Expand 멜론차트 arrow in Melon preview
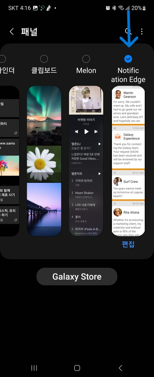154x377 pixels. pyautogui.click(x=100, y=173)
